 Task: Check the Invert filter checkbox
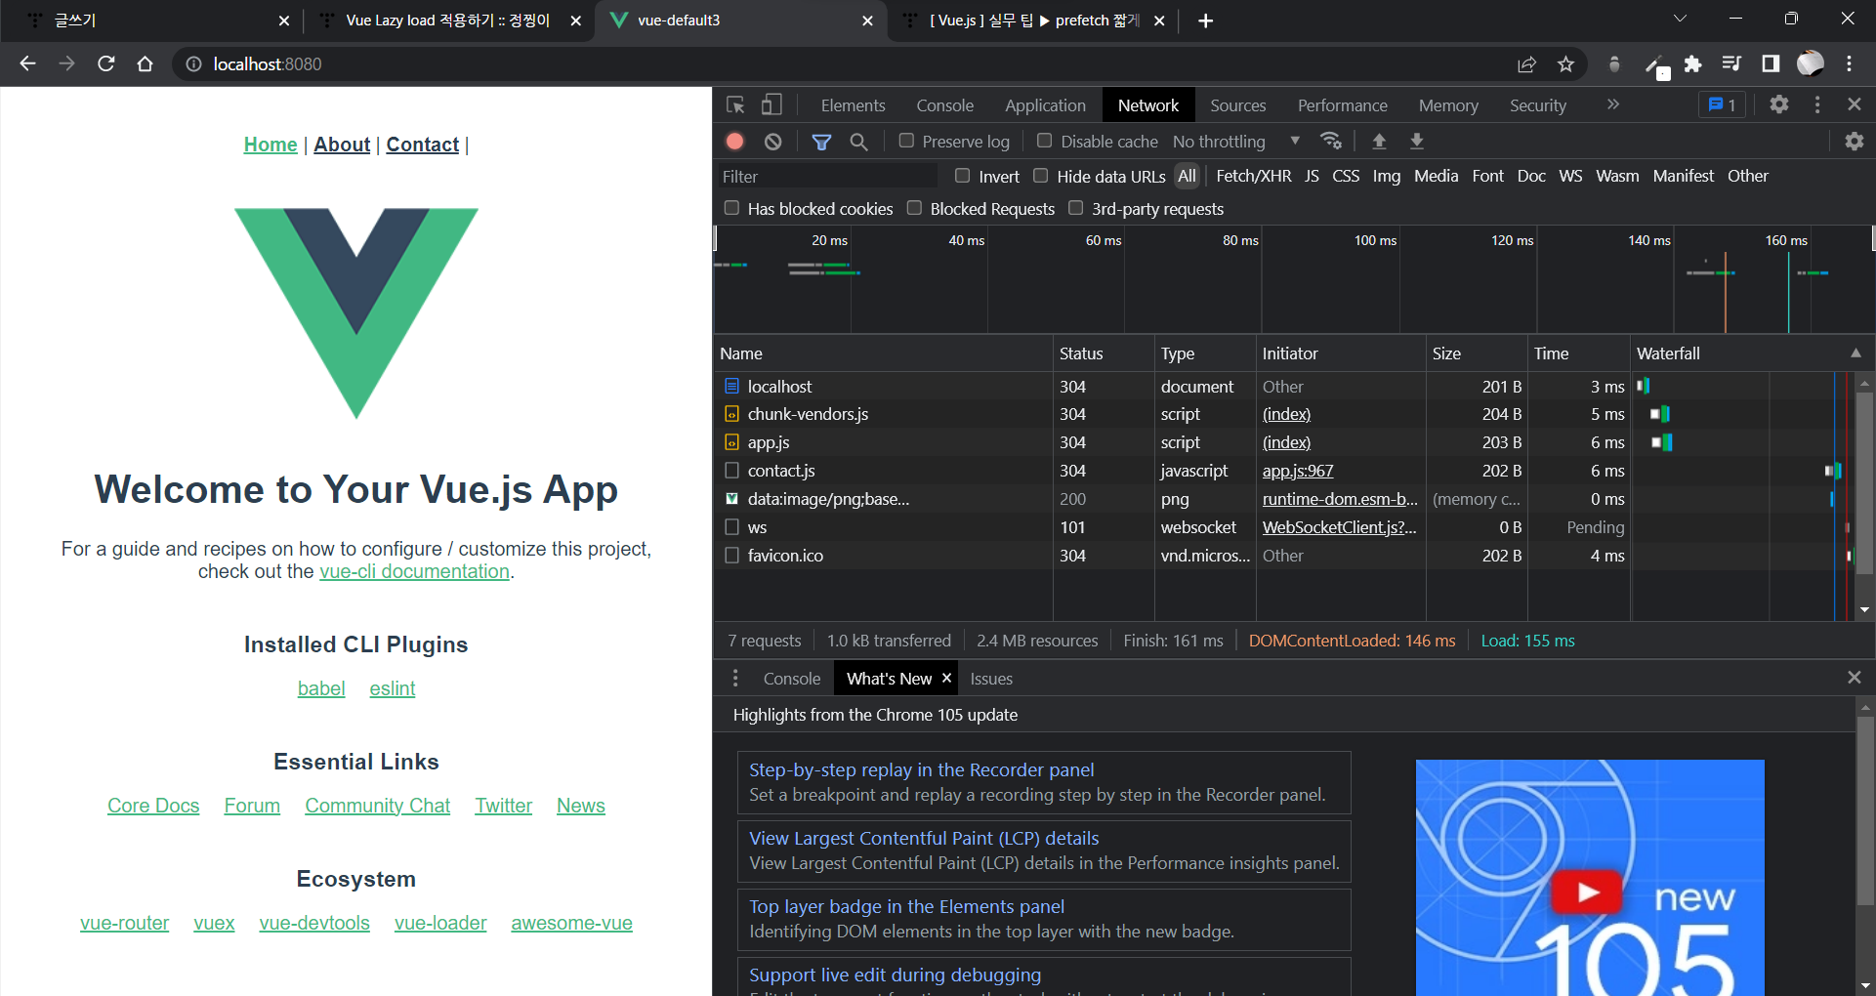[x=962, y=176]
